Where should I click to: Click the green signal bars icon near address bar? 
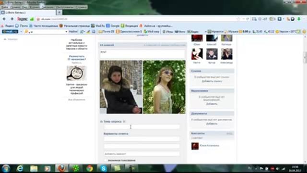32,19
